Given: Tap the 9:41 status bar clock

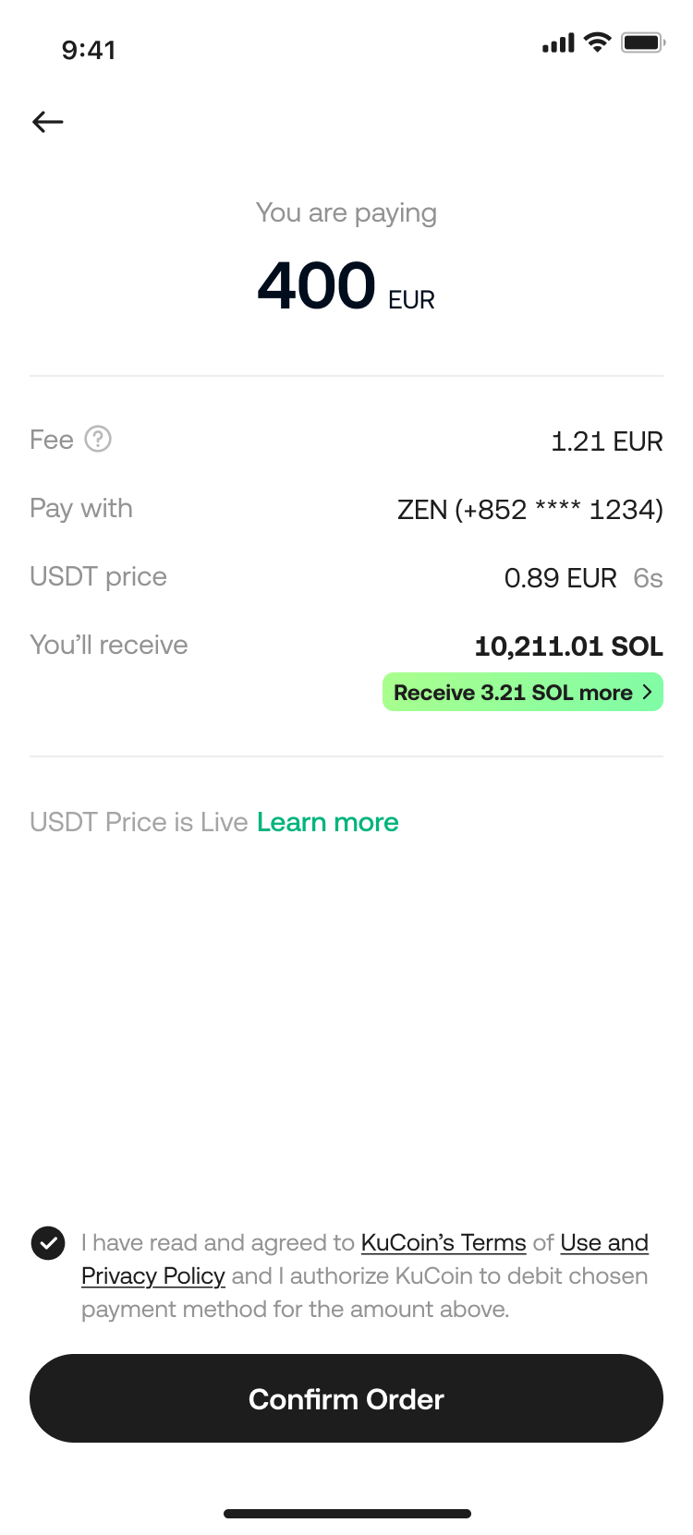Looking at the screenshot, I should (89, 50).
